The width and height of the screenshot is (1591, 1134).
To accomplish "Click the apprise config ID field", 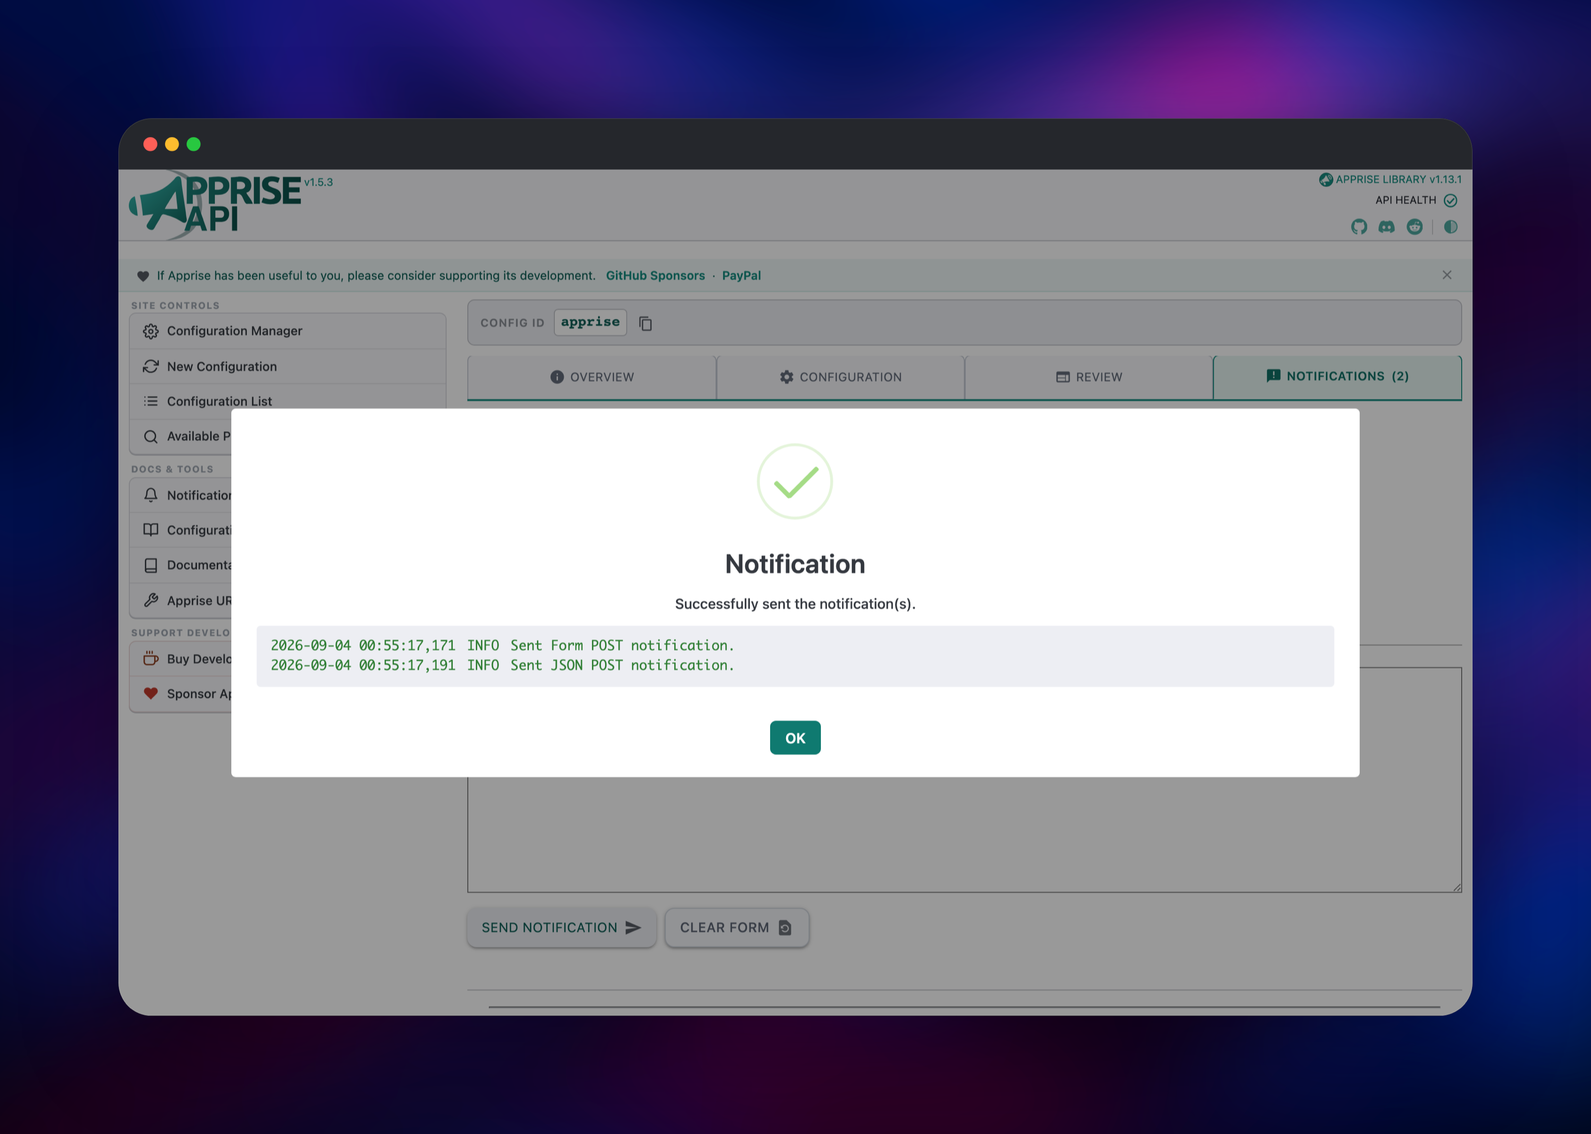I will coord(590,322).
